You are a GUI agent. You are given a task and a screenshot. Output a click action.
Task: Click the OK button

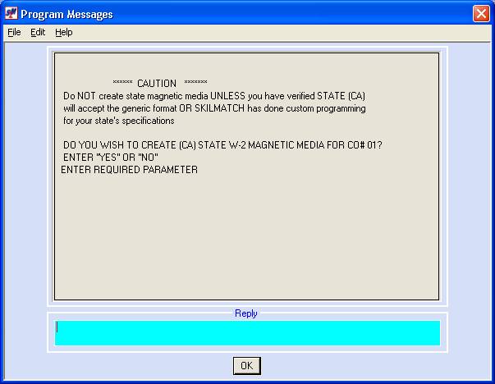tap(247, 366)
